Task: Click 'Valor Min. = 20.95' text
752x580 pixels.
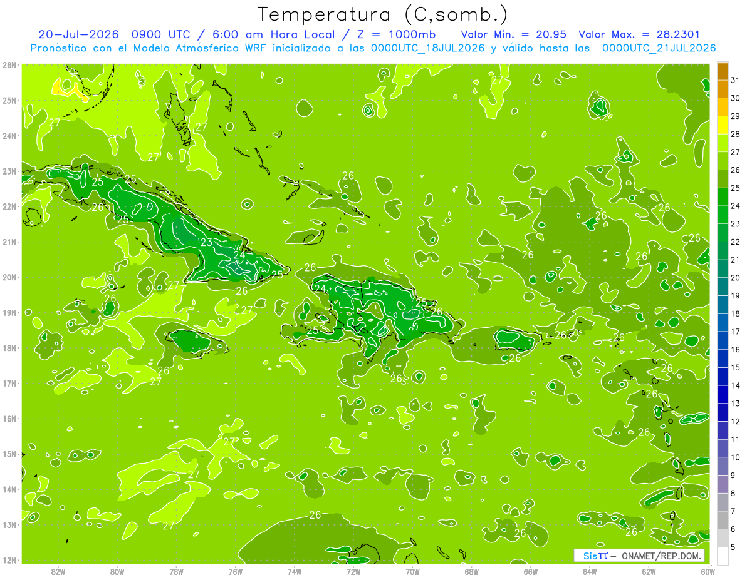Action: [x=513, y=34]
